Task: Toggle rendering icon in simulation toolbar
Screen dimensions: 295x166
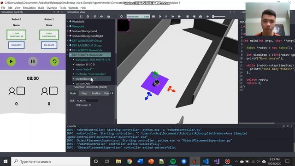Action: tap(188, 17)
